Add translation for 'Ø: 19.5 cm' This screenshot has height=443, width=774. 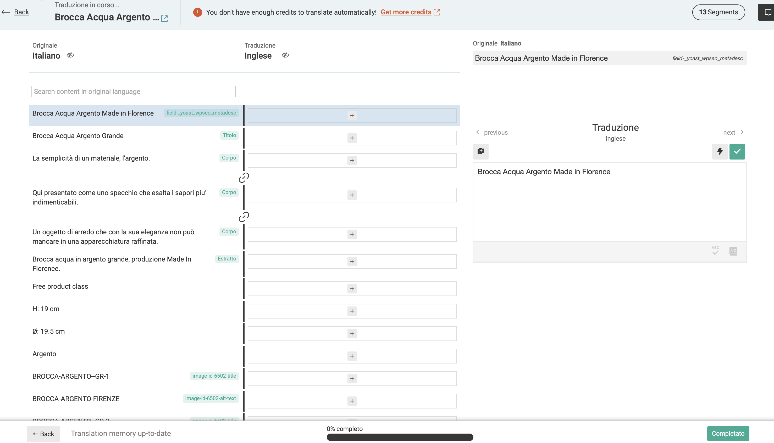(x=352, y=333)
